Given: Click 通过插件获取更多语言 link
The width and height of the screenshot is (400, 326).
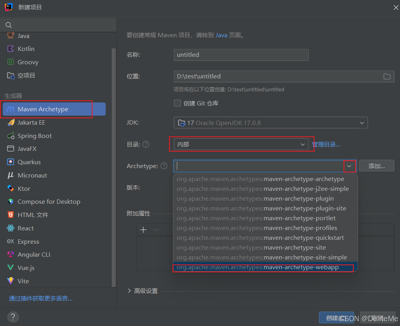Looking at the screenshot, I should click(x=41, y=298).
